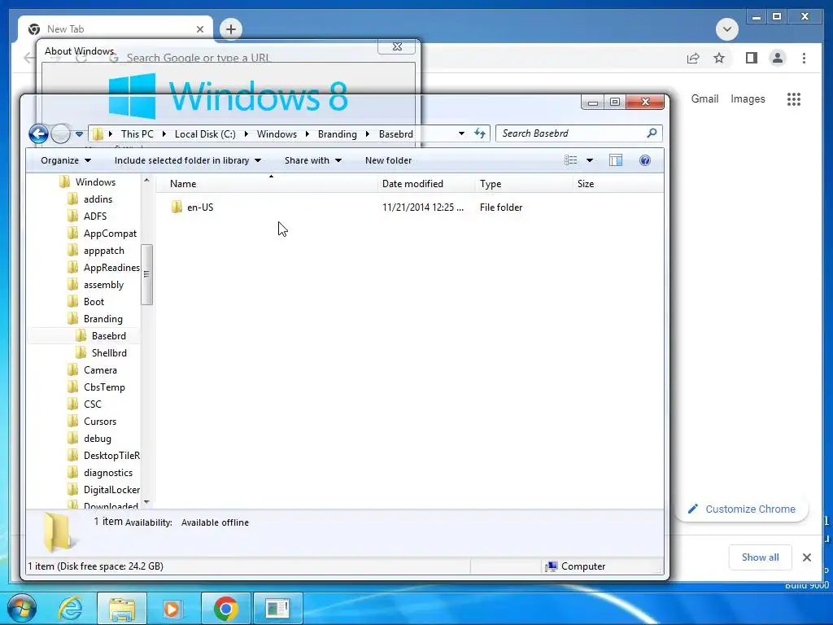This screenshot has height=625, width=833.
Task: Select the Camera folder in tree
Action: click(x=100, y=370)
